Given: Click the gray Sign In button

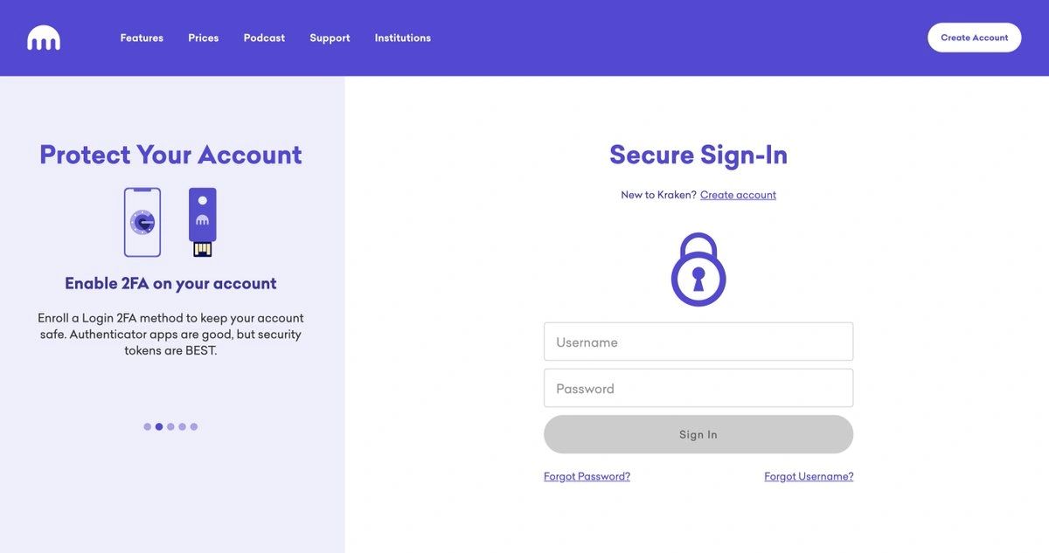Looking at the screenshot, I should click(x=698, y=434).
